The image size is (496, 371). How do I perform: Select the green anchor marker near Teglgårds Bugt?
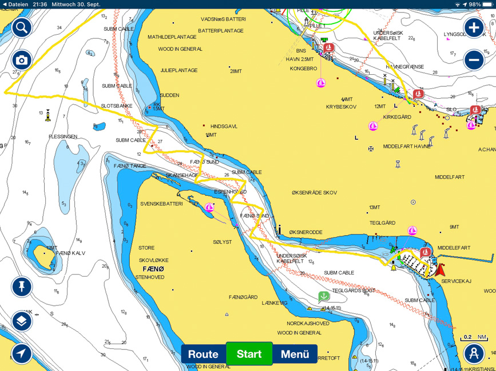(x=324, y=296)
